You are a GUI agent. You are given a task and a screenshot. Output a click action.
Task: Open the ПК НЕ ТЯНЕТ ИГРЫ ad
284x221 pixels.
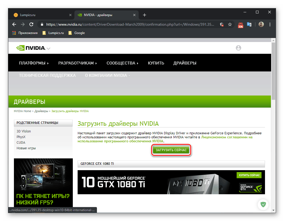tap(43, 183)
